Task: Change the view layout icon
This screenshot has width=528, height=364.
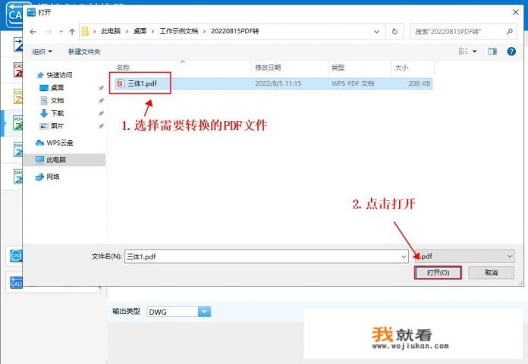Action: tap(464, 51)
